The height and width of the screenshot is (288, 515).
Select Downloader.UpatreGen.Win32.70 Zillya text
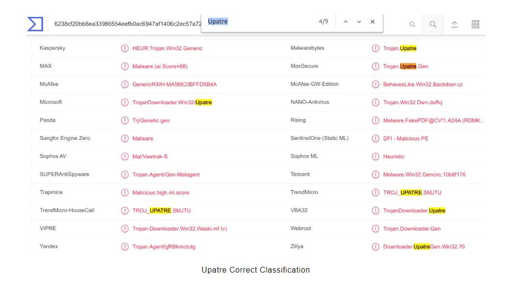[x=424, y=247]
